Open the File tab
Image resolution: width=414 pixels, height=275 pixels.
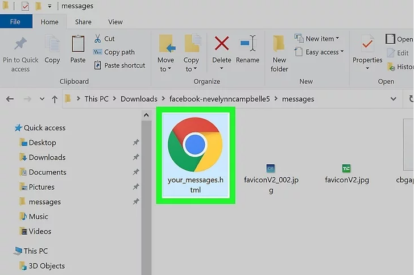15,22
